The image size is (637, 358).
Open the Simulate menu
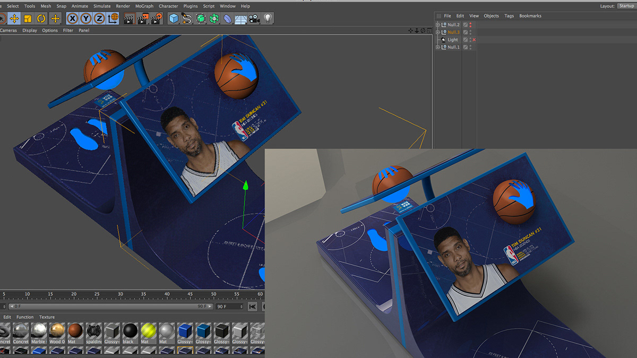coord(102,6)
